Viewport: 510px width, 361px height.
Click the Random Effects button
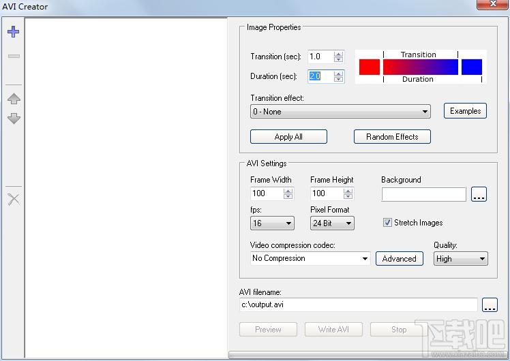point(392,137)
